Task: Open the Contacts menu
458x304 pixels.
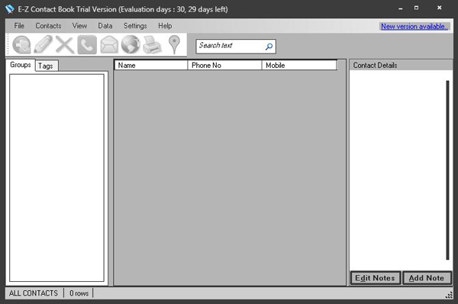Action: (49, 26)
